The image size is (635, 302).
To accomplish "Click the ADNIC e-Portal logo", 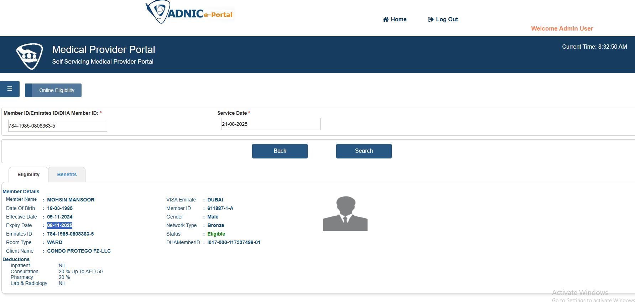I will click(x=189, y=13).
